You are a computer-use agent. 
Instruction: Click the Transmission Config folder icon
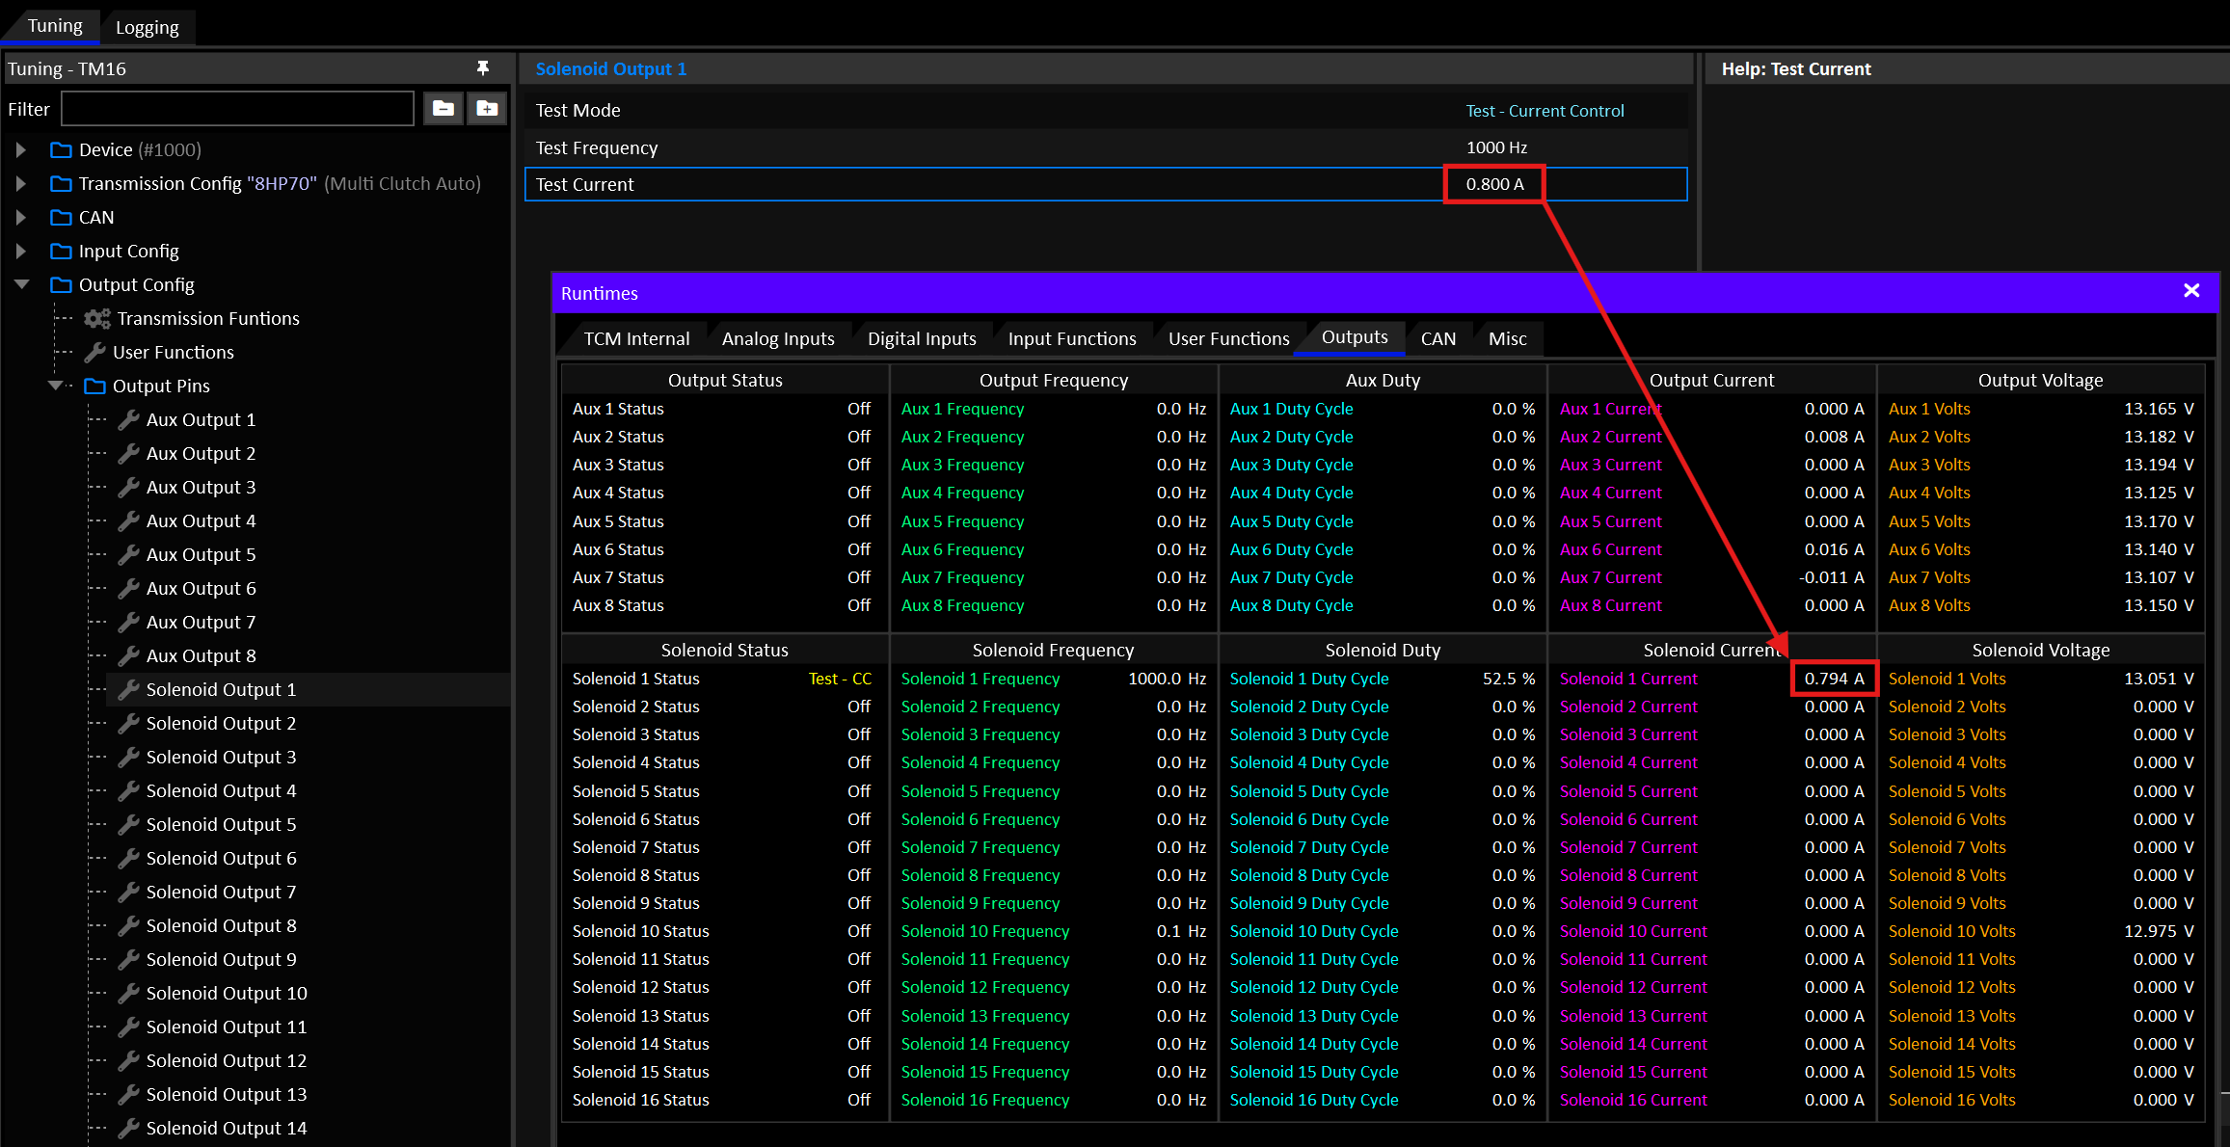point(61,183)
